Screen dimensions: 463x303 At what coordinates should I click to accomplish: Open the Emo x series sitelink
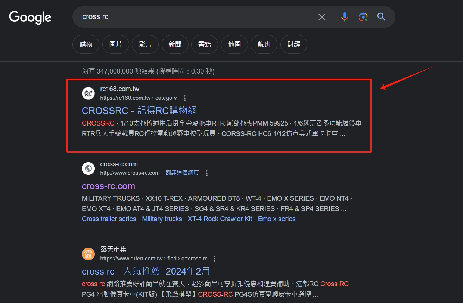tap(277, 219)
